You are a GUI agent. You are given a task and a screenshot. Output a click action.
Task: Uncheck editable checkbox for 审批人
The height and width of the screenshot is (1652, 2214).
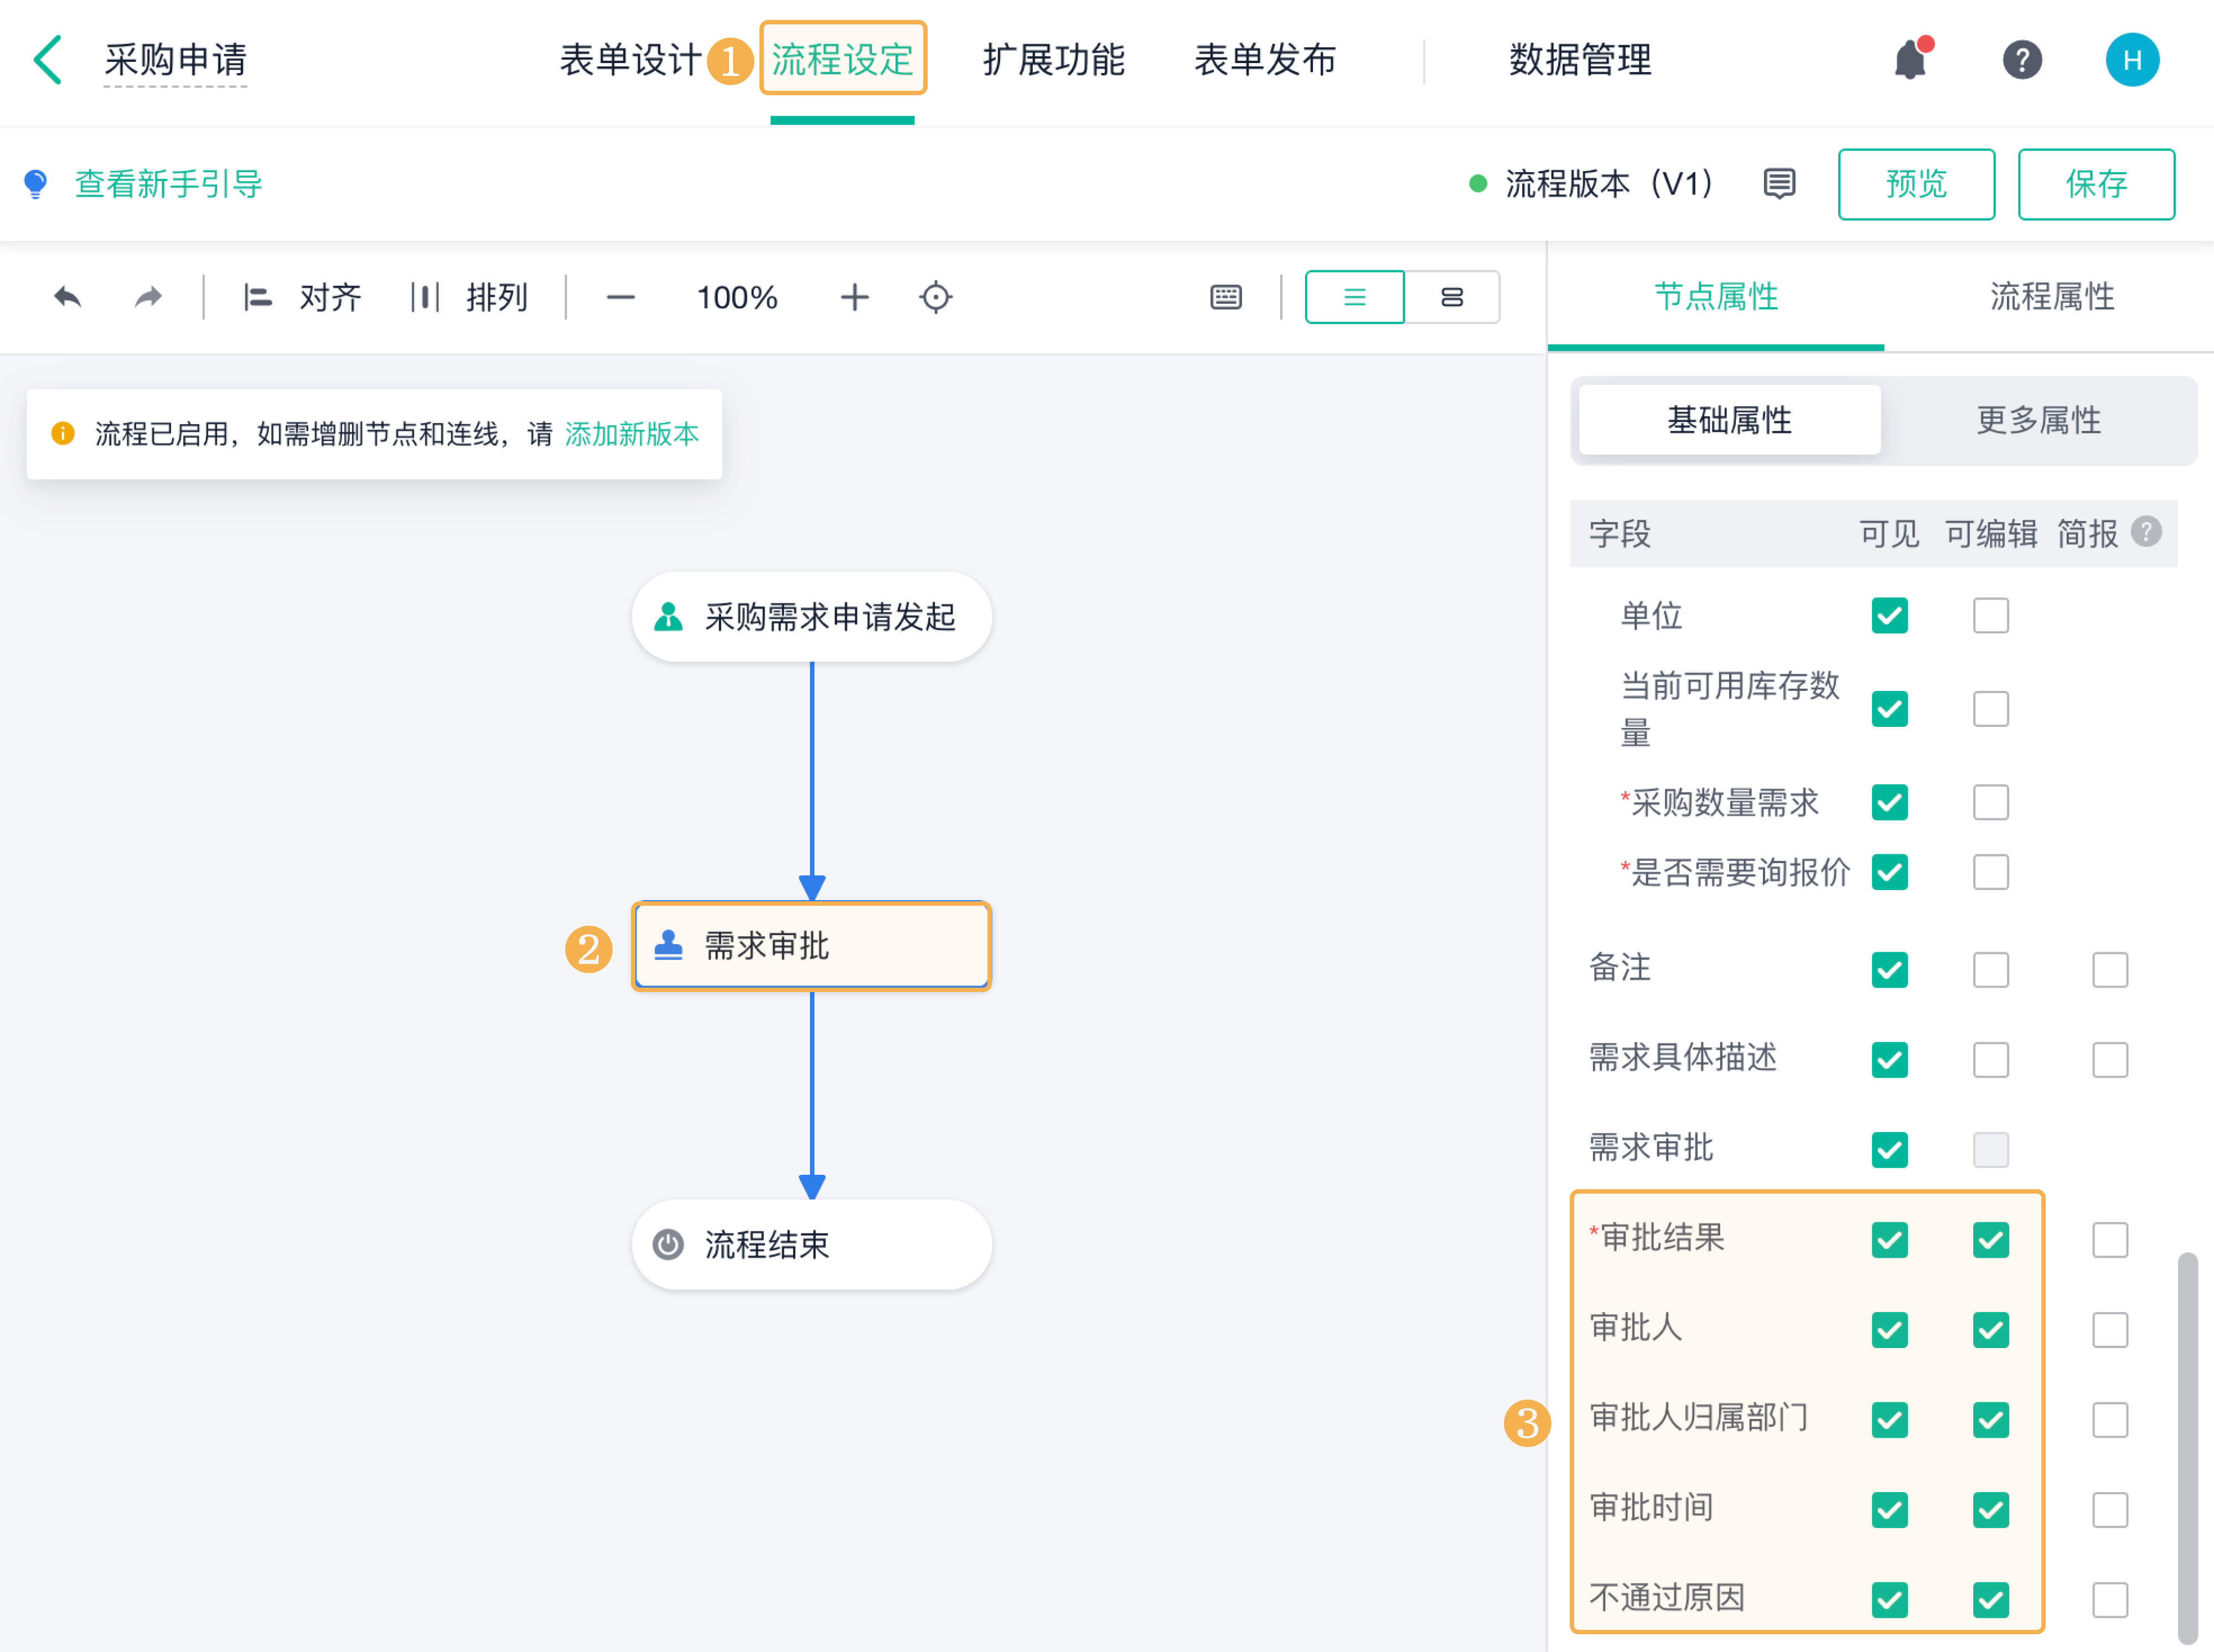(1990, 1330)
